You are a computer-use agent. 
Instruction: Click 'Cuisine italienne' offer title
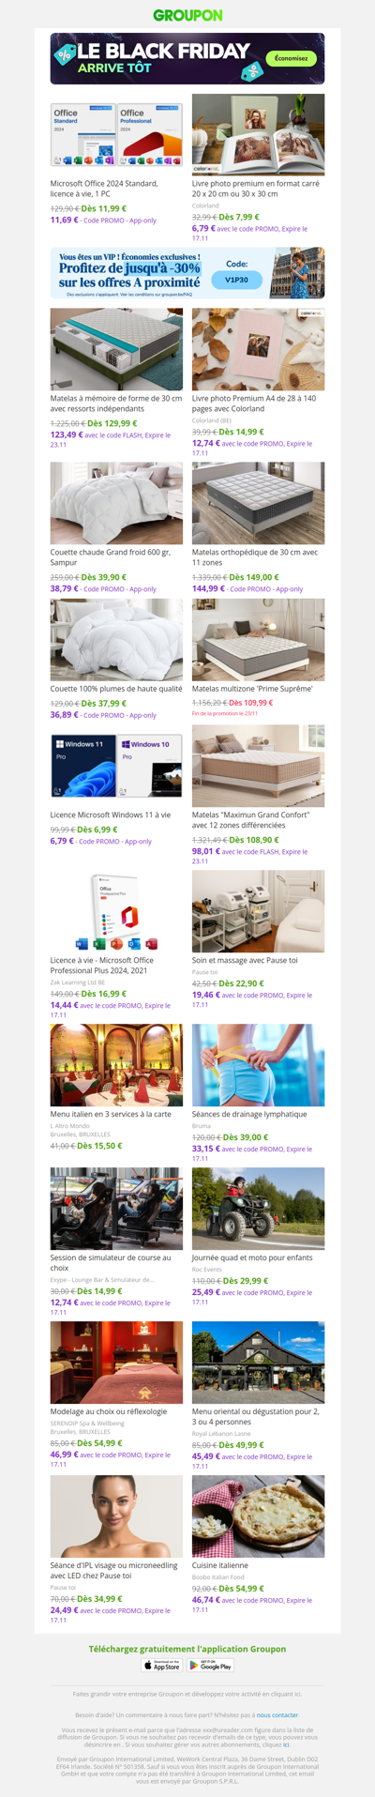tap(220, 1565)
